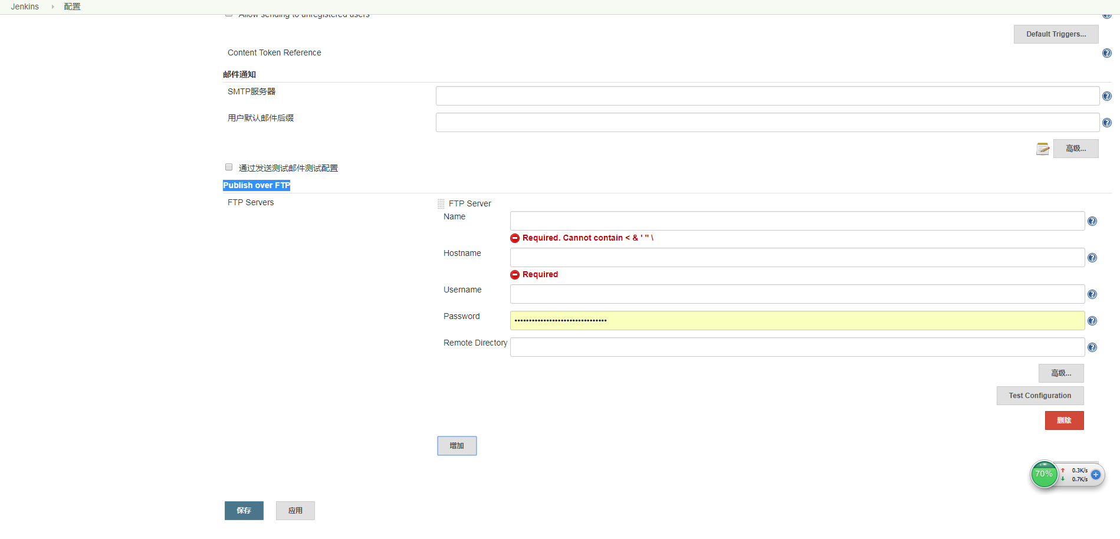
Task: Open help for the default email suffix field
Action: [x=1106, y=123]
